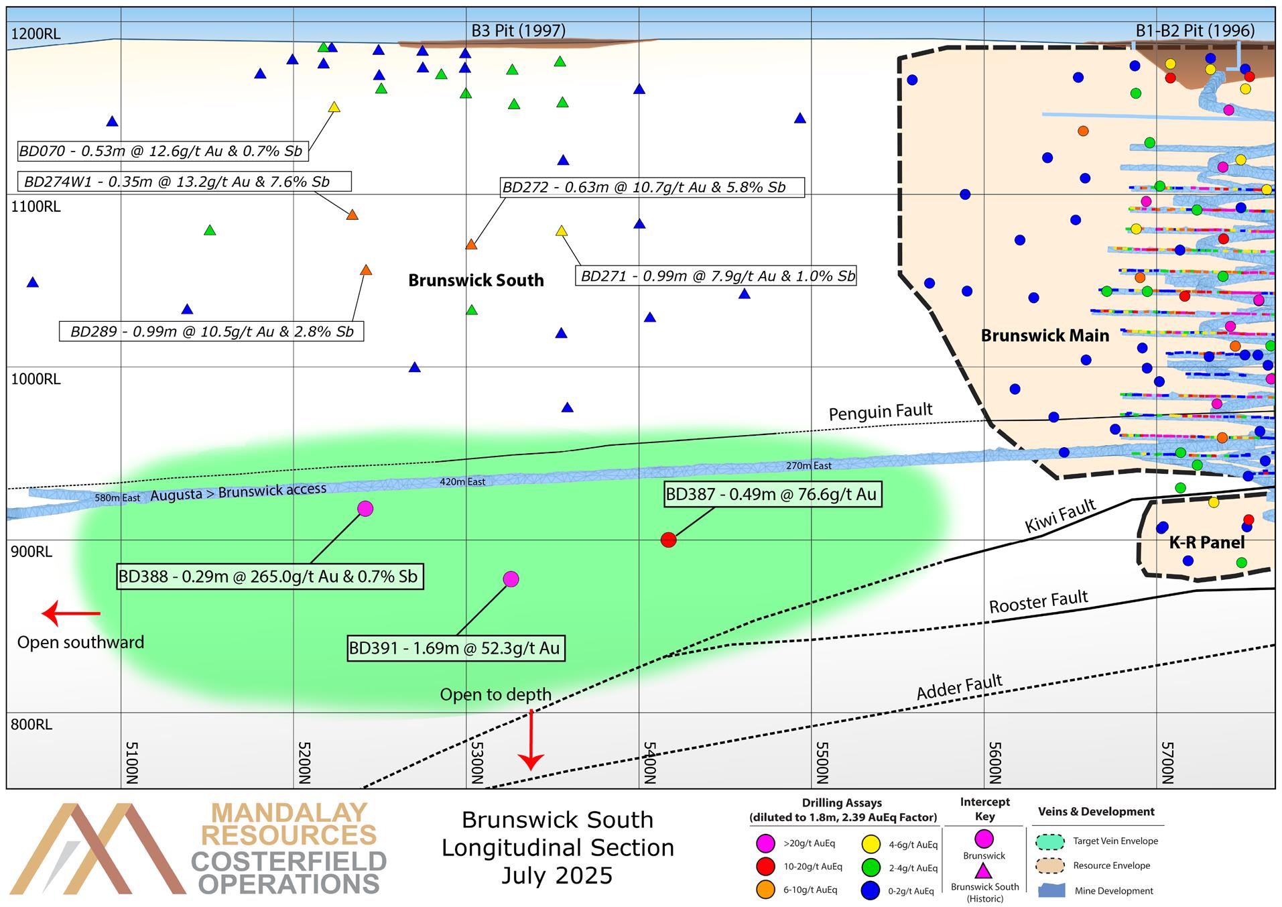Select the Resource Envelope legend swatch
The width and height of the screenshot is (1282, 907).
pos(1050,865)
